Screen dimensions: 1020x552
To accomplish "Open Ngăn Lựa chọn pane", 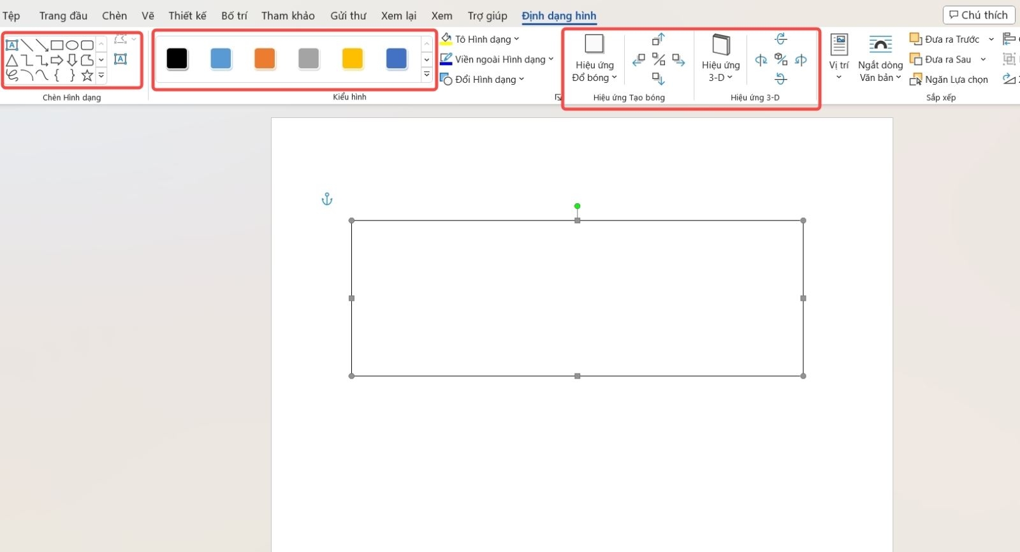I will click(x=949, y=80).
